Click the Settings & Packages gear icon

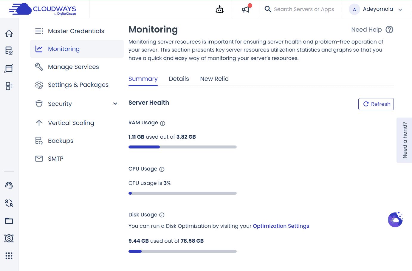coord(39,85)
